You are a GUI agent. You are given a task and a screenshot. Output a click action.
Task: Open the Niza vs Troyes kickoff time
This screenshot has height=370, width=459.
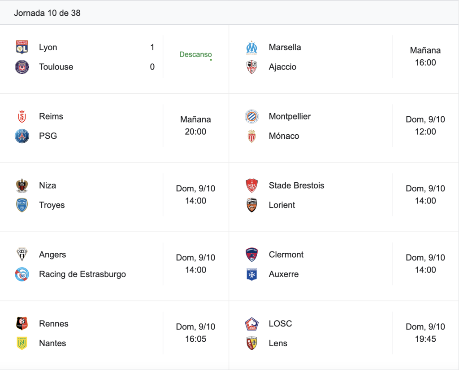(195, 195)
